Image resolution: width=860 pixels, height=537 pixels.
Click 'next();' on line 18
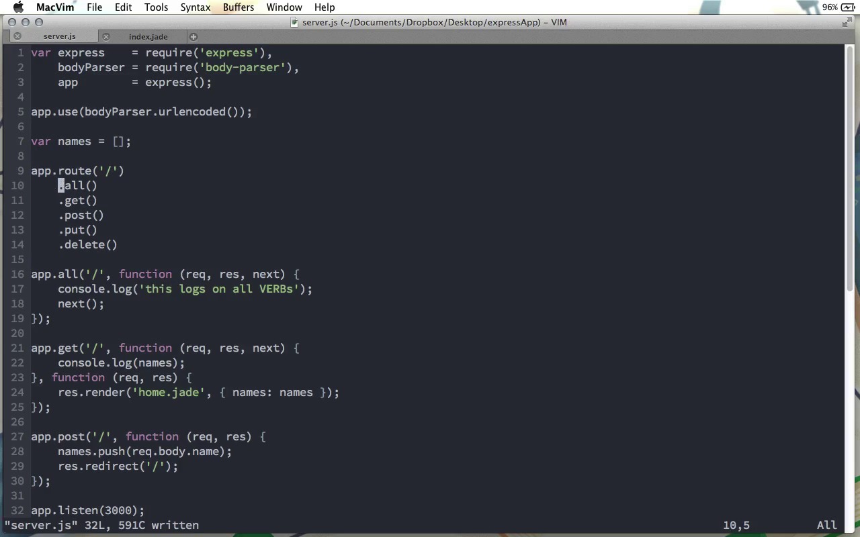pyautogui.click(x=81, y=303)
